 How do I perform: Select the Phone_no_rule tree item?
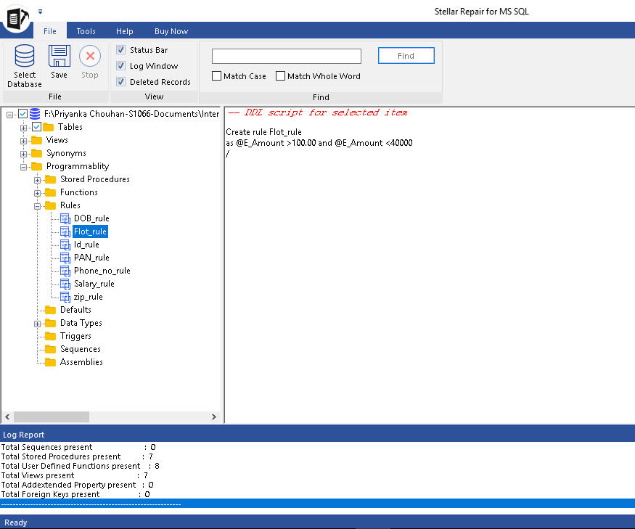pos(102,271)
